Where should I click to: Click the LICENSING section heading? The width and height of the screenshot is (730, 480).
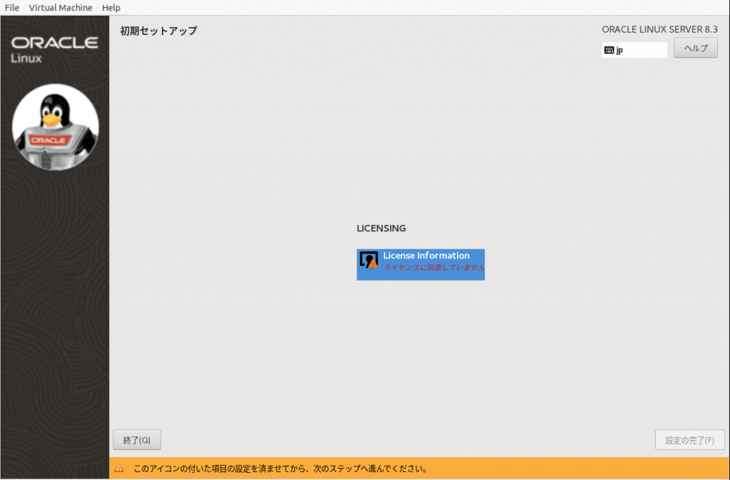[381, 229]
